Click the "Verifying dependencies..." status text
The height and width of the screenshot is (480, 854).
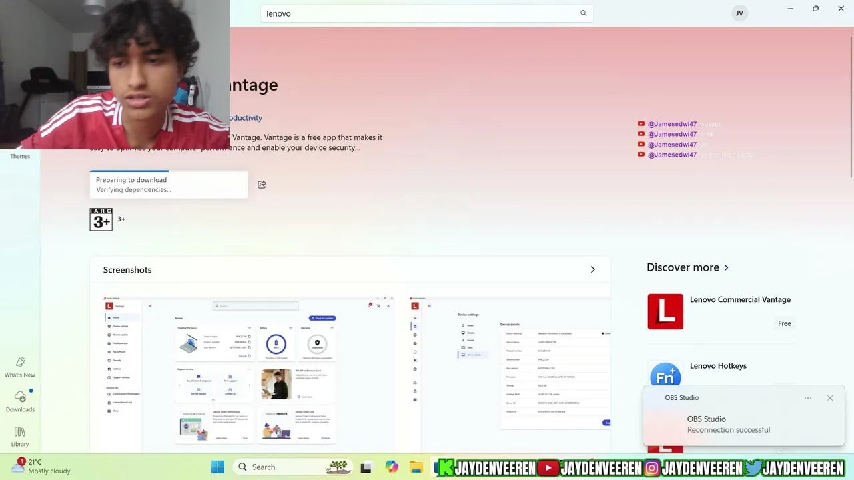[133, 190]
